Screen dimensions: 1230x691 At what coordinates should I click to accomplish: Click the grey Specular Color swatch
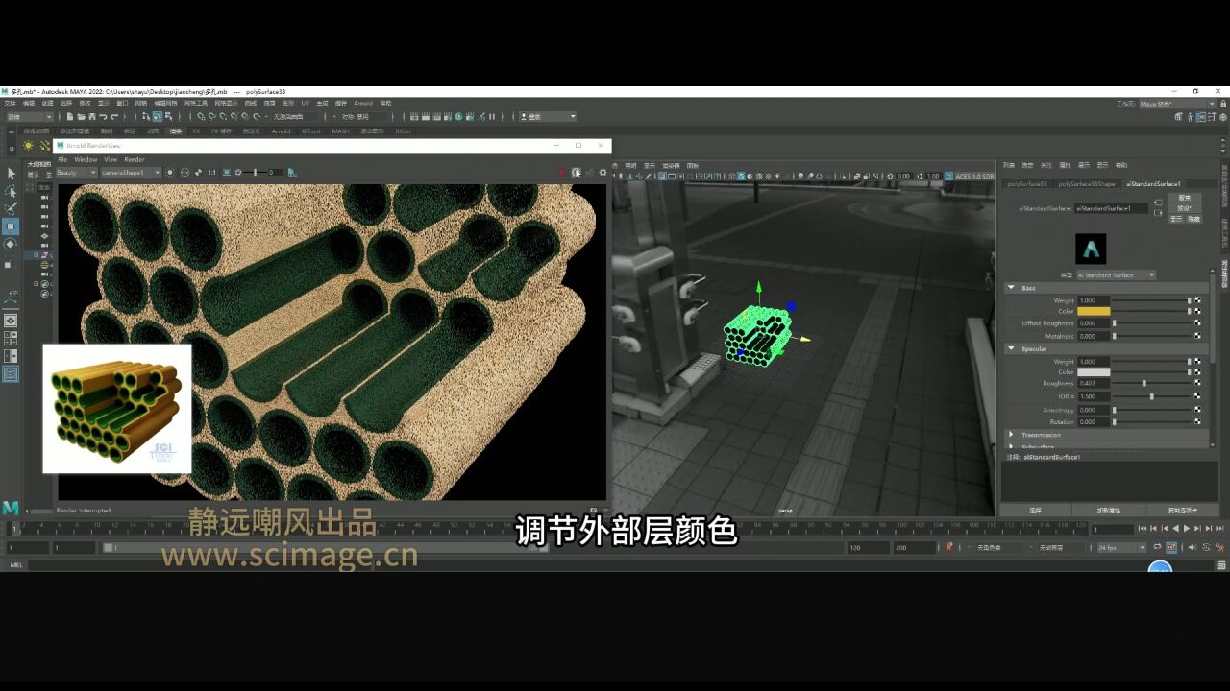point(1094,372)
